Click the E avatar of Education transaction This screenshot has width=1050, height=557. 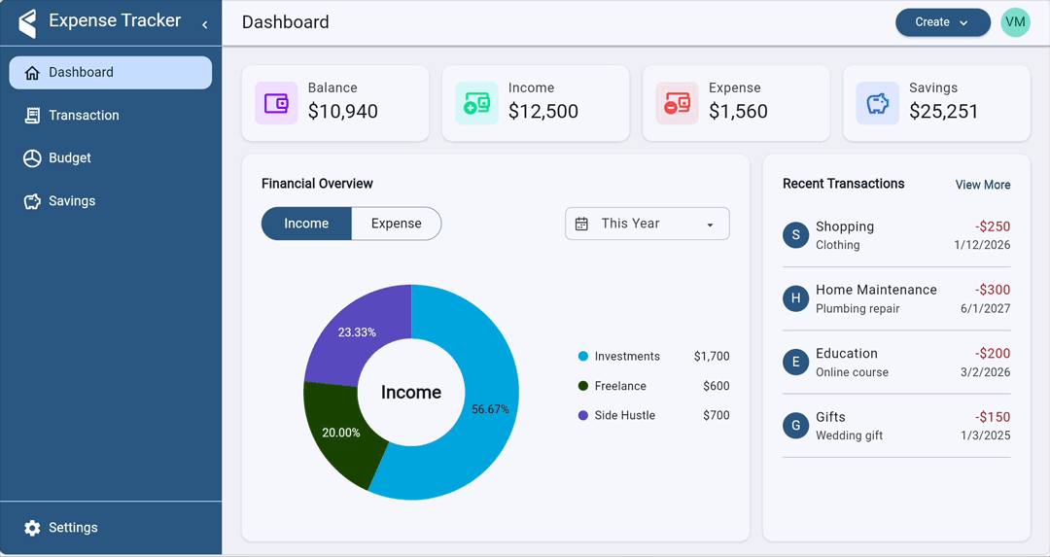pyautogui.click(x=795, y=363)
